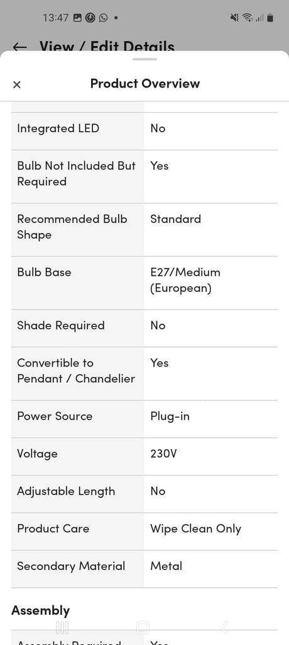
Task: Select Convertible to Pendant / Chandelier row
Action: pyautogui.click(x=144, y=374)
